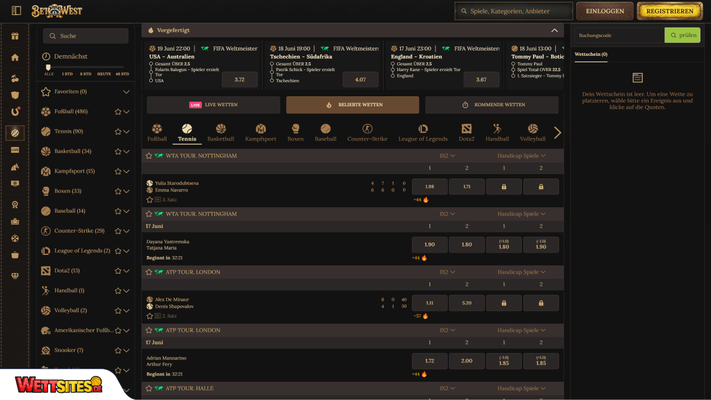The image size is (711, 400).
Task: Switch to the Kommende Wetten tab
Action: (x=492, y=105)
